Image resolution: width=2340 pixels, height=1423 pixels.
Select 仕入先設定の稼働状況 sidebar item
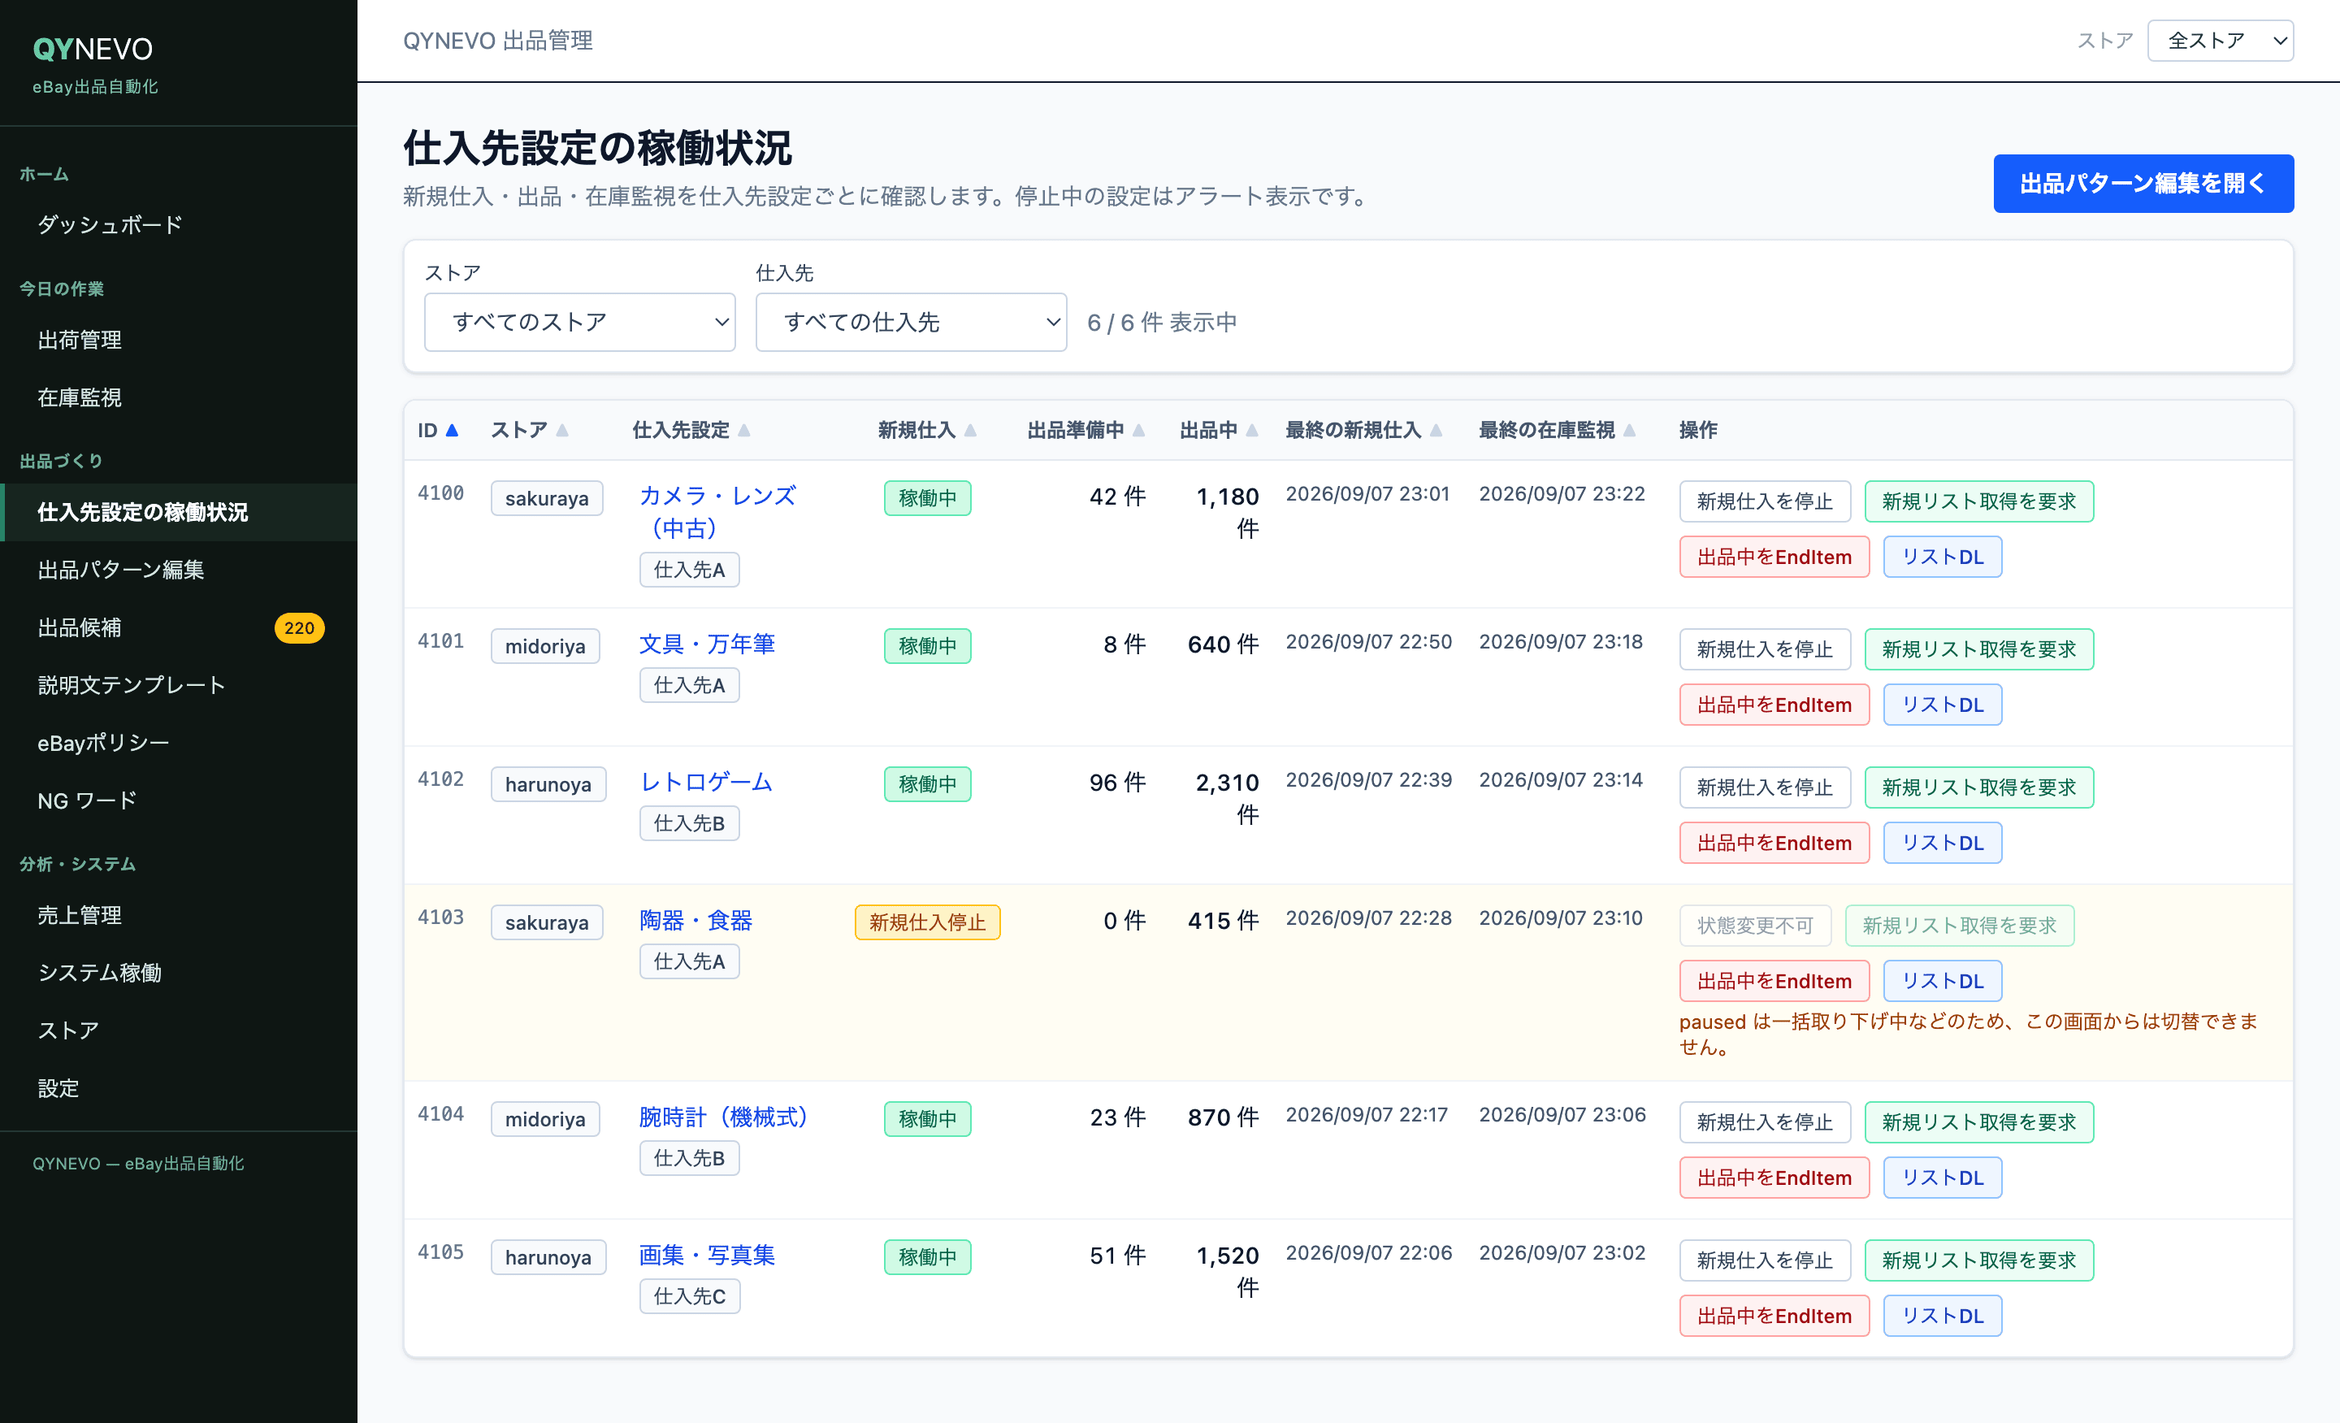coord(179,512)
